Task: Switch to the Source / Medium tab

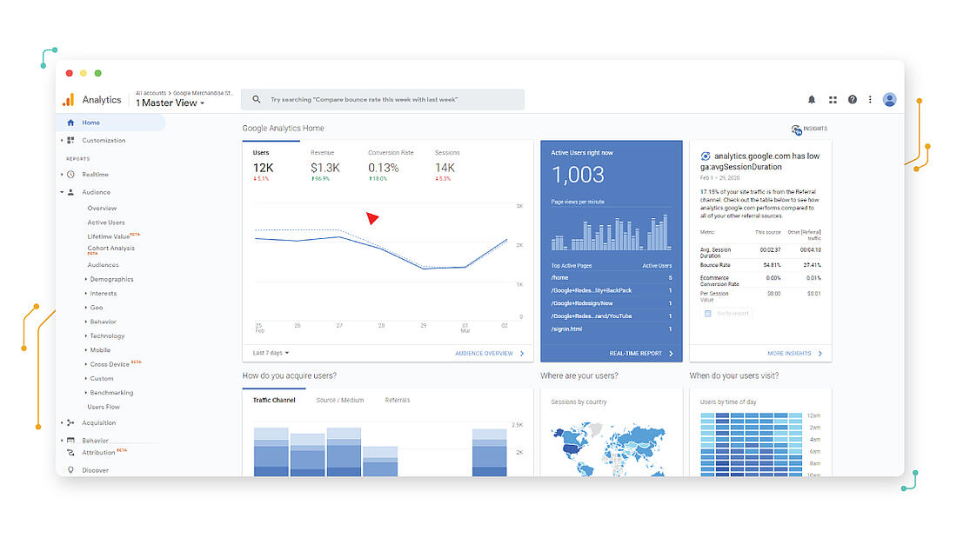Action: 340,400
